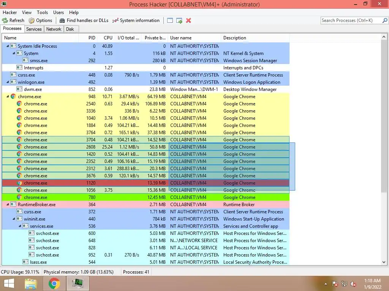
Task: Click Processes: 41 status bar entry
Action: click(x=136, y=272)
